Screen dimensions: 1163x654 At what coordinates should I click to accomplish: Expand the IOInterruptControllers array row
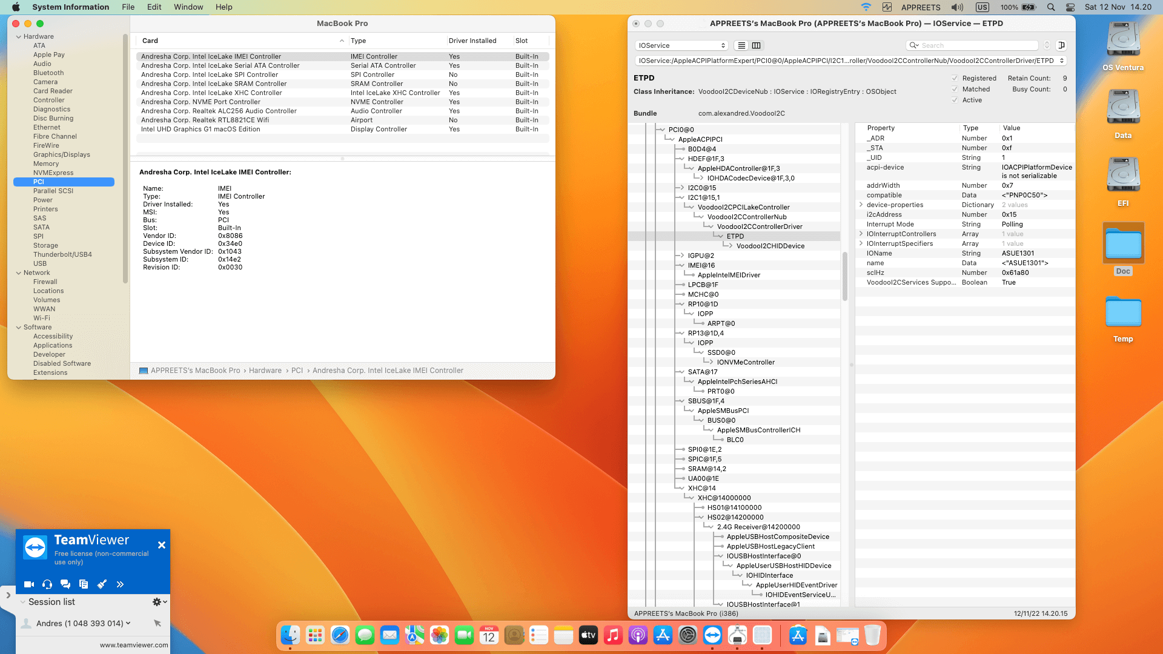pos(861,234)
